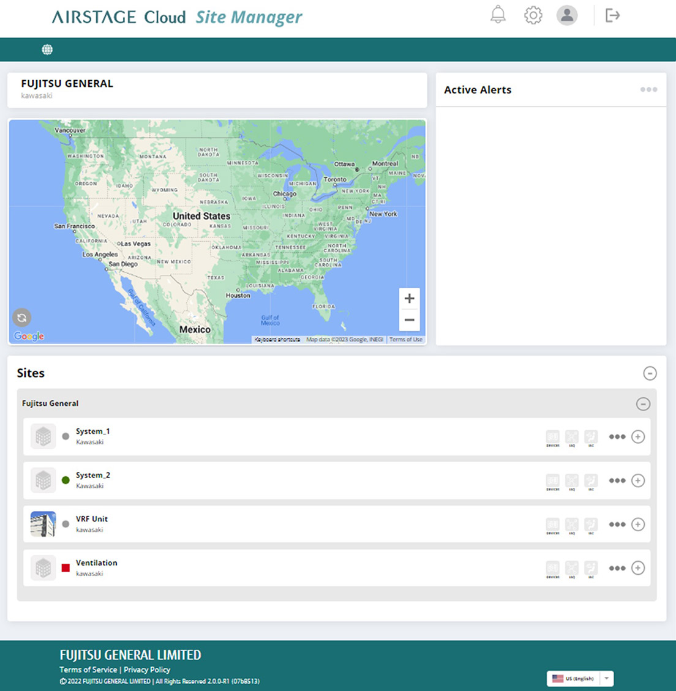This screenshot has width=676, height=691.
Task: Collapse the Fujitsu General group
Action: pos(642,404)
